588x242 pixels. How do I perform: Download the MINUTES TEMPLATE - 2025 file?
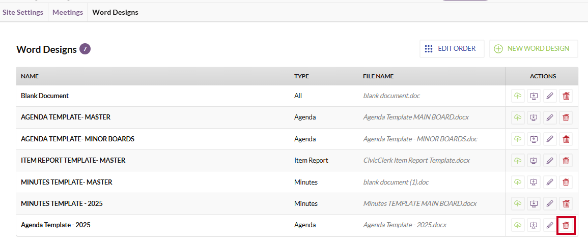tap(534, 204)
